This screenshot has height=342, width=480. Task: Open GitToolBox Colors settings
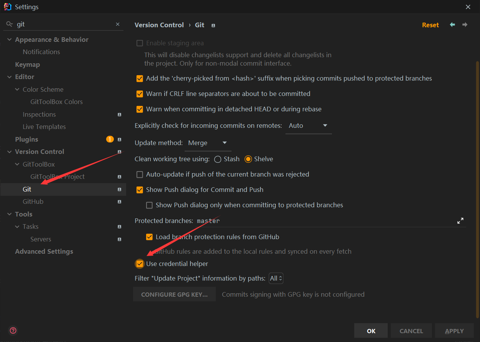click(x=57, y=102)
